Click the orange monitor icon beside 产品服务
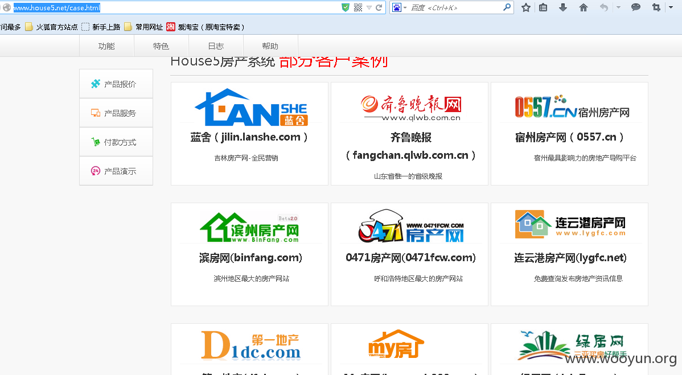 point(95,113)
